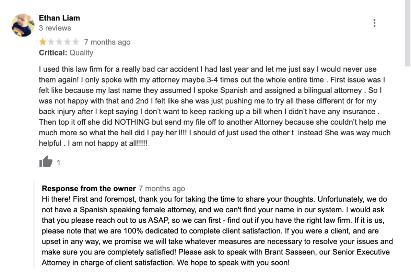
Task: Click the third gray rating star
Action: (59, 42)
